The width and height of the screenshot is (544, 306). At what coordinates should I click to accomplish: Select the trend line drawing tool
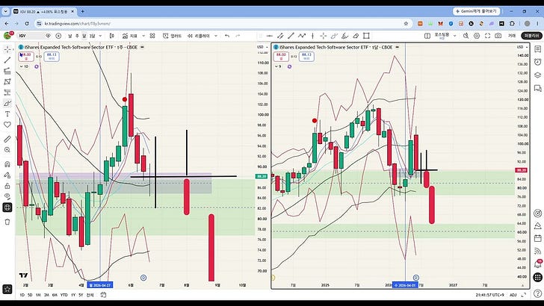pyautogui.click(x=7, y=60)
